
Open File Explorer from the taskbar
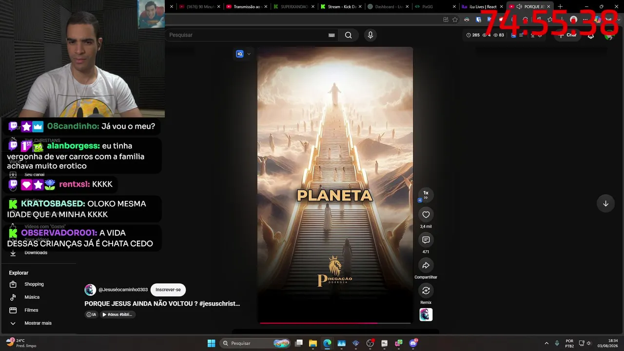(x=313, y=343)
